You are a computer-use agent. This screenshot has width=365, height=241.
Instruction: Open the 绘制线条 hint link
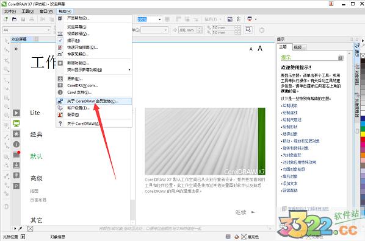289,106
